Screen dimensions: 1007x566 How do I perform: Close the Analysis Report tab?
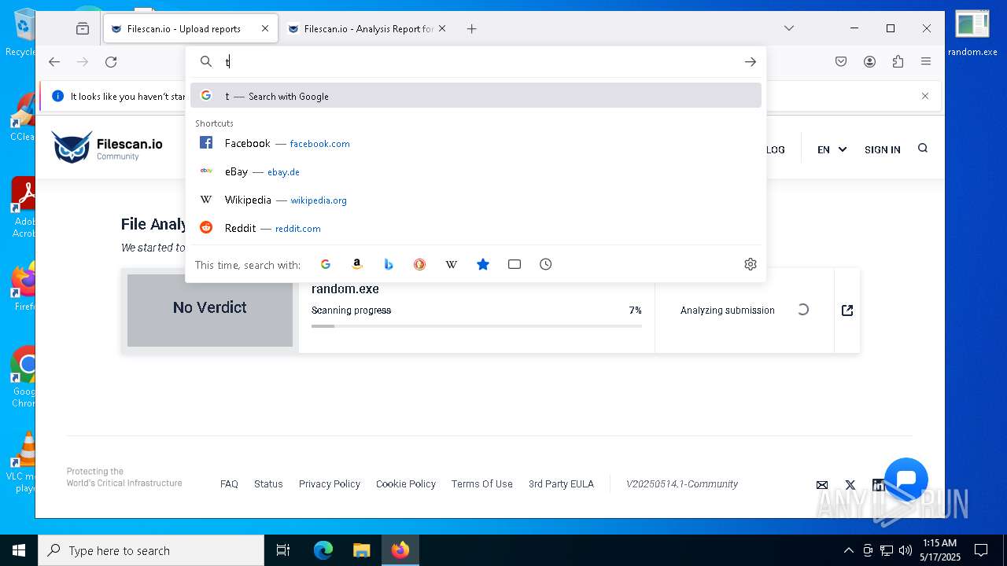442,28
